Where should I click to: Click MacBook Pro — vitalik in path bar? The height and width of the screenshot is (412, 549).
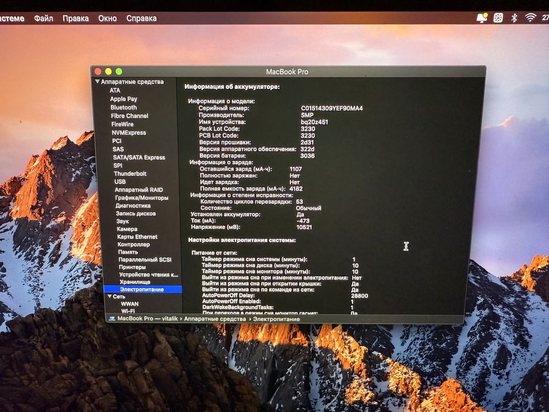(147, 319)
